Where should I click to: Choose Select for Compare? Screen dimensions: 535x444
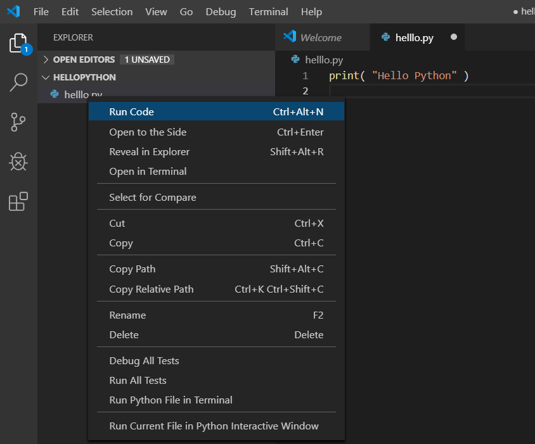point(216,197)
